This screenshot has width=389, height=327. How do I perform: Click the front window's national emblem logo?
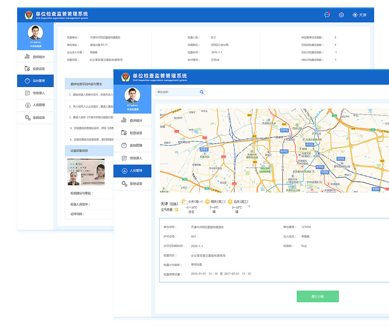pos(125,77)
